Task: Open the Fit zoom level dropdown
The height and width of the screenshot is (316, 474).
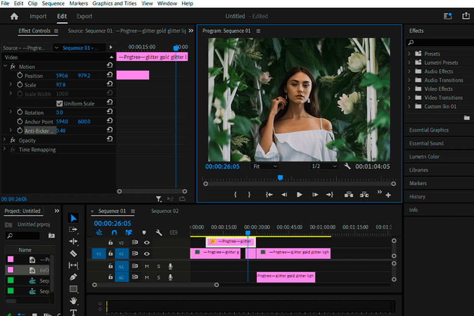Action: (x=265, y=166)
